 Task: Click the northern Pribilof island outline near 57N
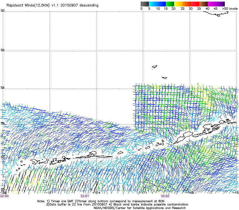(155, 67)
